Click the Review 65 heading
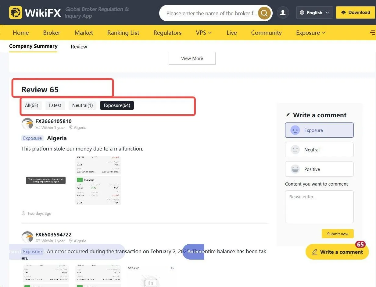The height and width of the screenshot is (287, 376). (40, 90)
